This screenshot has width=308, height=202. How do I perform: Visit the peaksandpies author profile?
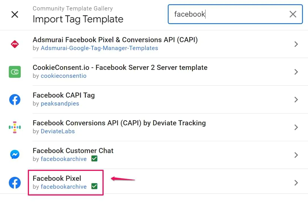[60, 104]
